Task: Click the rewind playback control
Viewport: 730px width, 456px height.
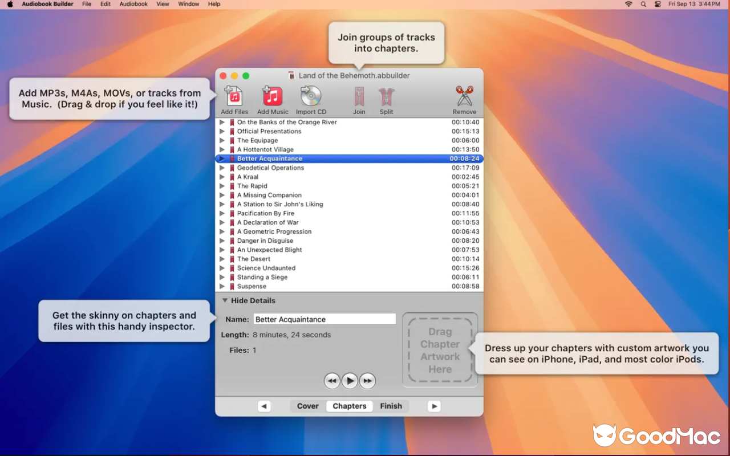Action: click(x=332, y=381)
